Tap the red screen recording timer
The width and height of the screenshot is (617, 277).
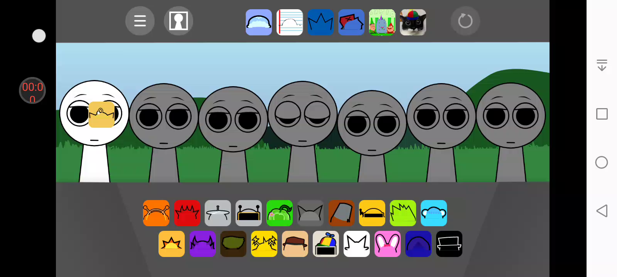click(x=32, y=91)
